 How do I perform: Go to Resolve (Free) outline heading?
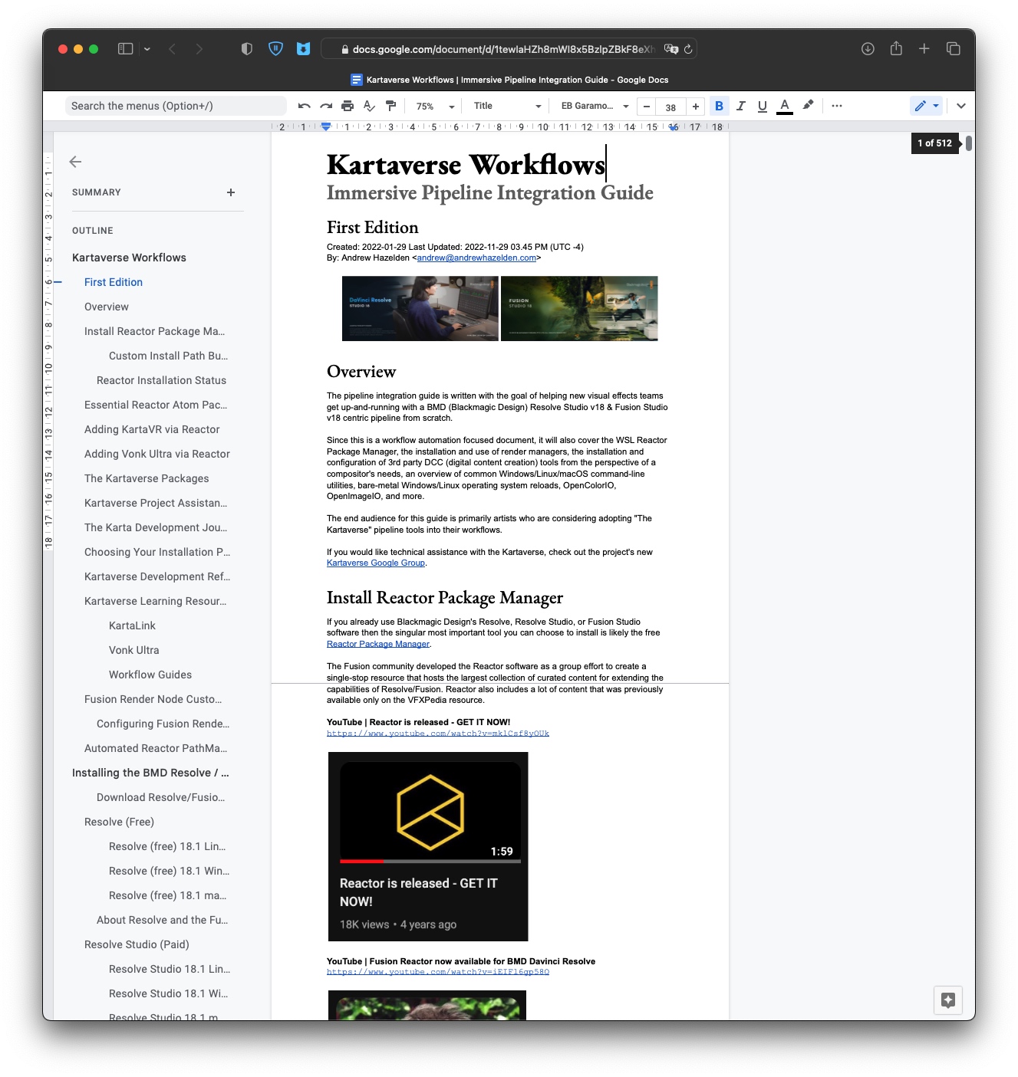coord(119,822)
